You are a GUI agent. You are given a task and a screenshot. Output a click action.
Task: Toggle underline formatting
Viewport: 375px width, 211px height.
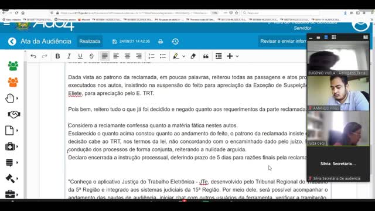[x=80, y=56]
